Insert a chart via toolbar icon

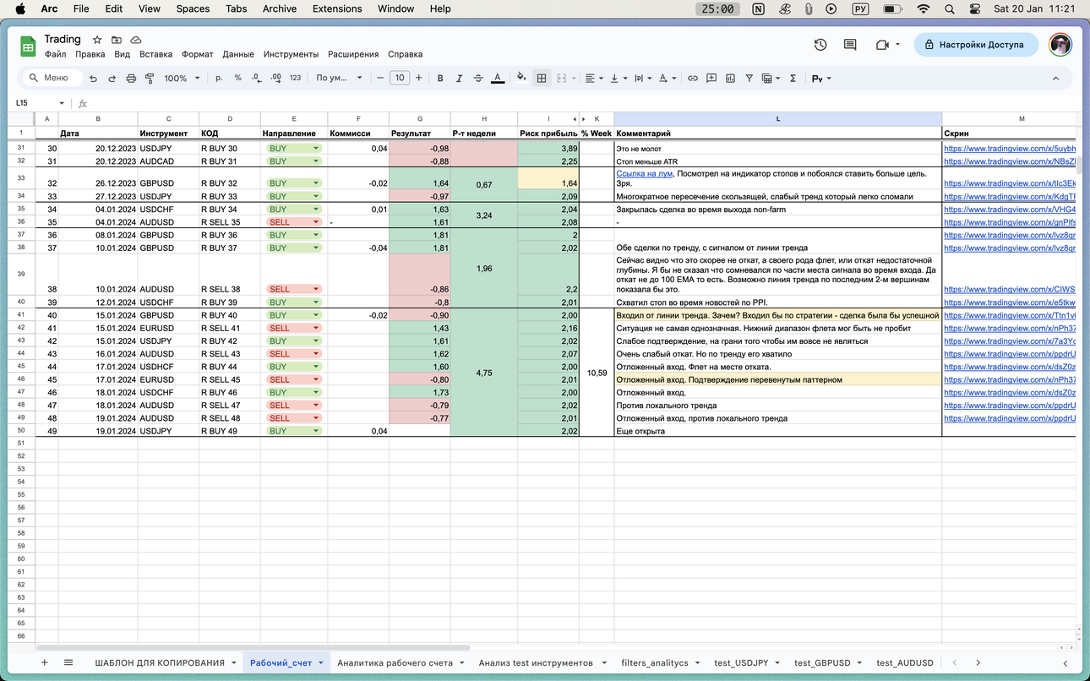[730, 78]
